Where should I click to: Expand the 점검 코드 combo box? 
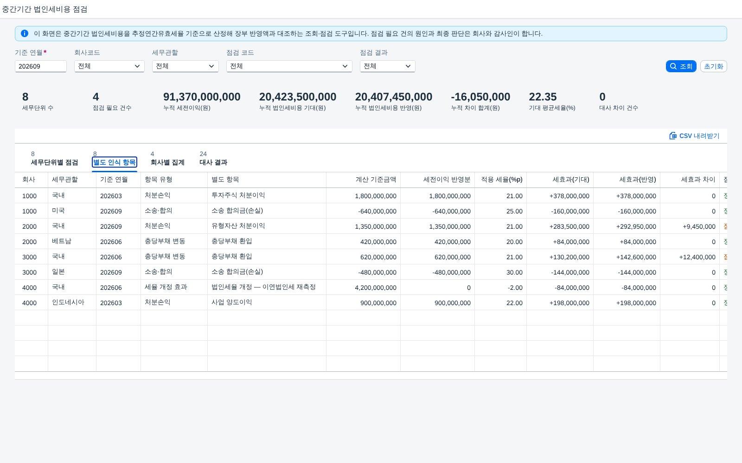[x=289, y=66]
